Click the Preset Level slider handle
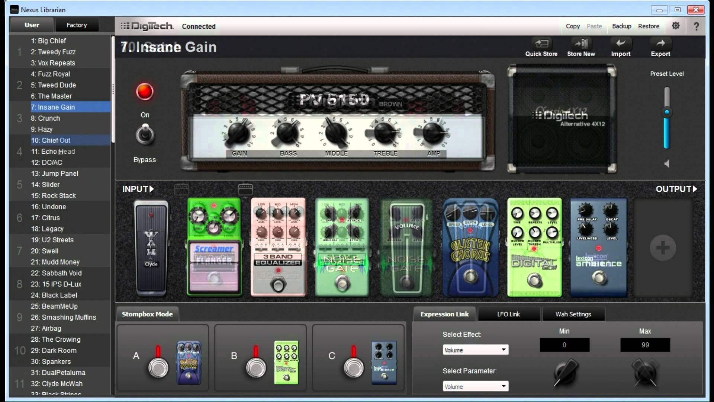This screenshot has width=714, height=402. pyautogui.click(x=667, y=112)
